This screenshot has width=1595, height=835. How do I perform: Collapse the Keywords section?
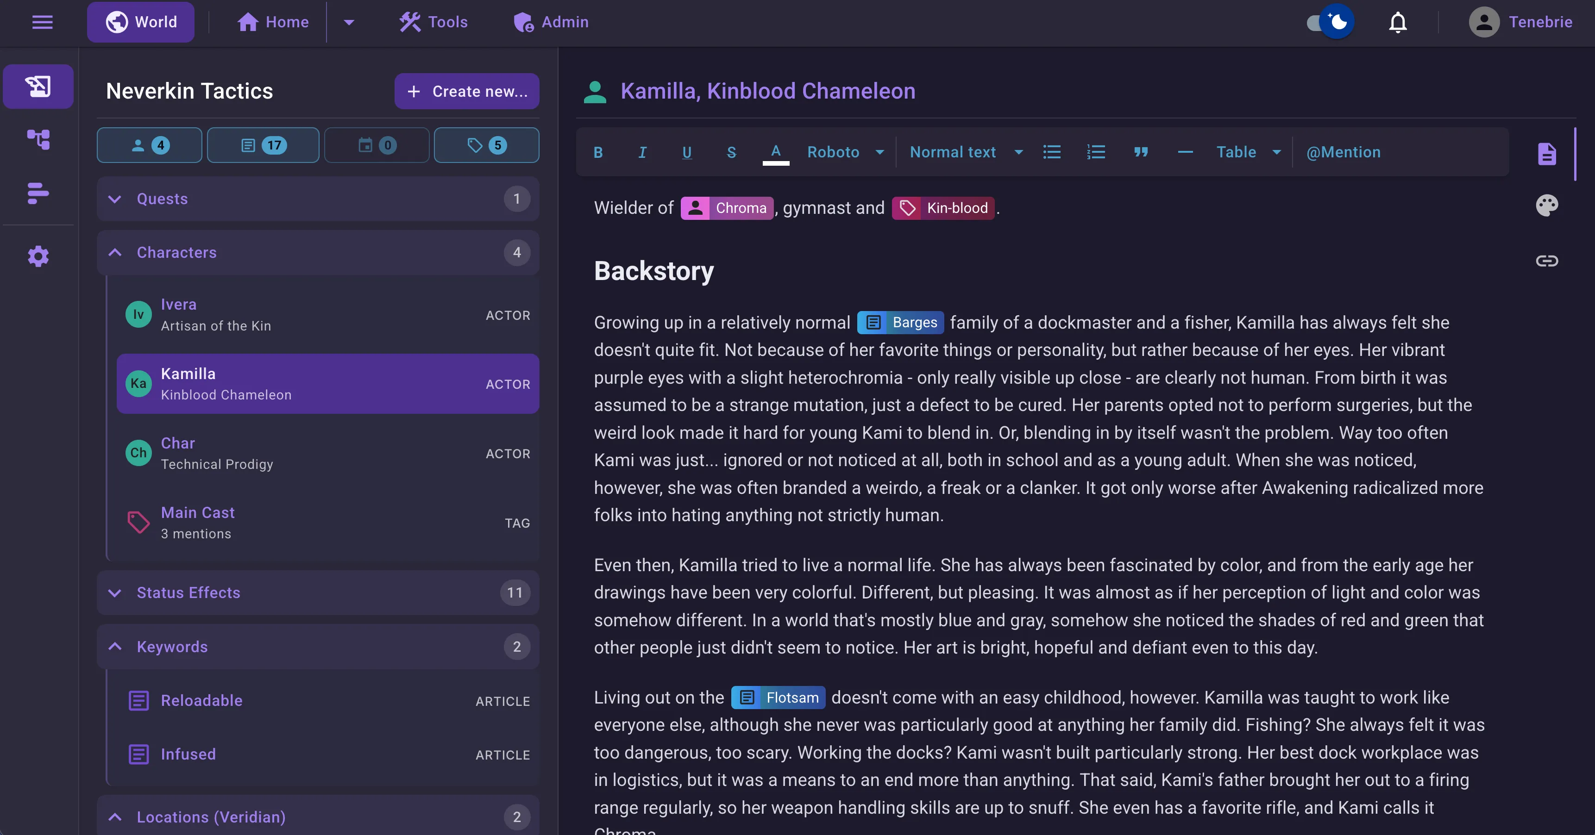pos(318,646)
